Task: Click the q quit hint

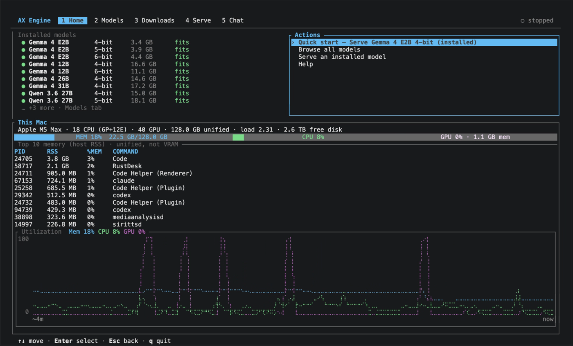Action: click(x=160, y=341)
